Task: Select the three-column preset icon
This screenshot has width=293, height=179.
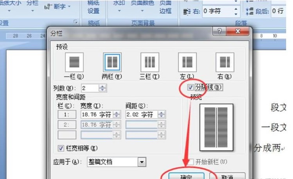Action: point(150,62)
